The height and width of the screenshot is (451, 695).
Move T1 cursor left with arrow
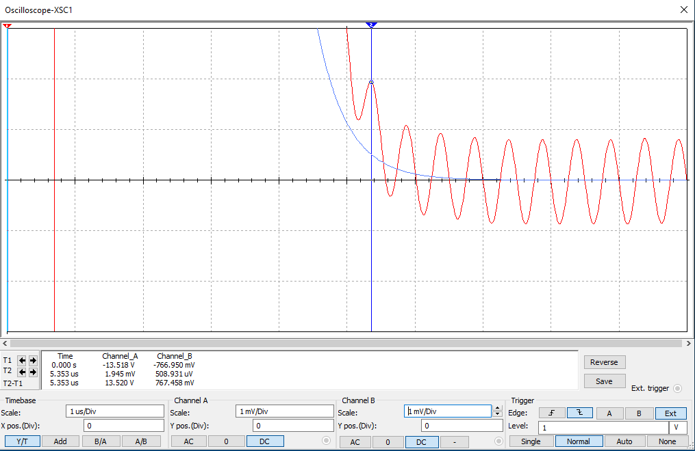coord(22,360)
